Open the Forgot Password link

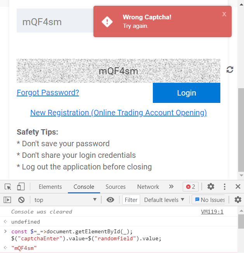(48, 92)
